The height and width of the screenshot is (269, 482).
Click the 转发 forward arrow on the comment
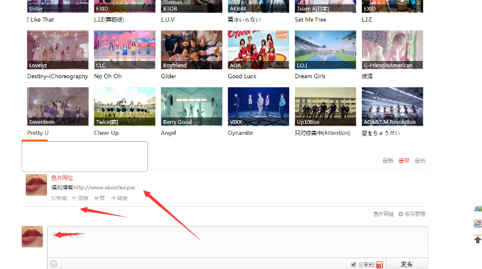pyautogui.click(x=113, y=198)
